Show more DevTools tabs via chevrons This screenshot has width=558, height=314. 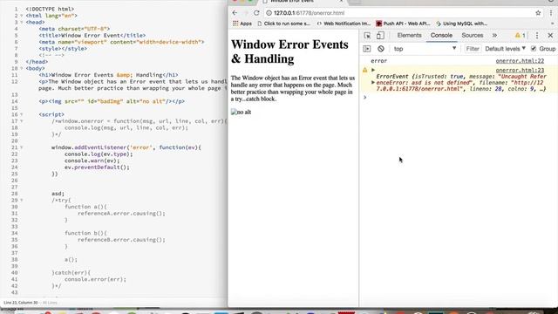[x=494, y=35]
